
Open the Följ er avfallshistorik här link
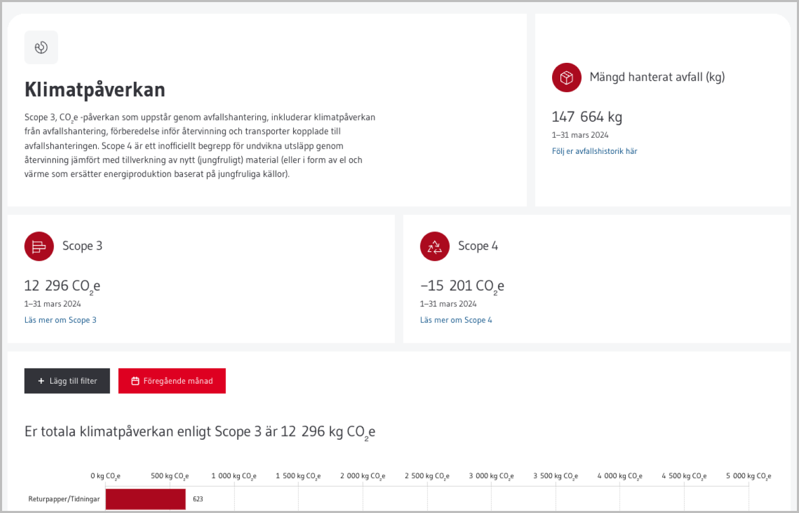tap(594, 151)
